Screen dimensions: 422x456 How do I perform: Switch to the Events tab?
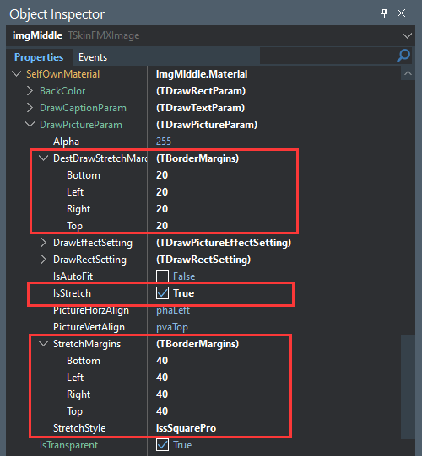[93, 57]
